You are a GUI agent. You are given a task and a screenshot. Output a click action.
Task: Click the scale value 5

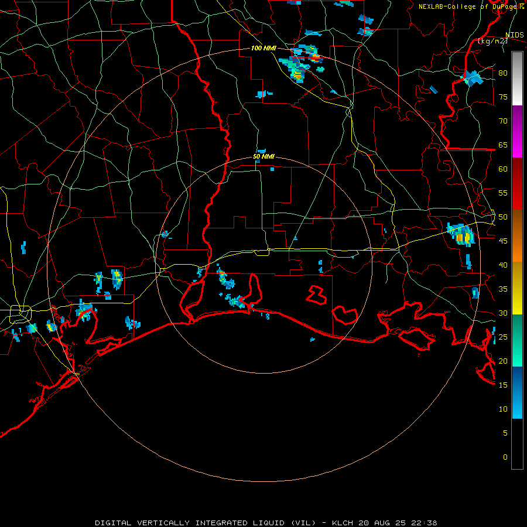505,433
